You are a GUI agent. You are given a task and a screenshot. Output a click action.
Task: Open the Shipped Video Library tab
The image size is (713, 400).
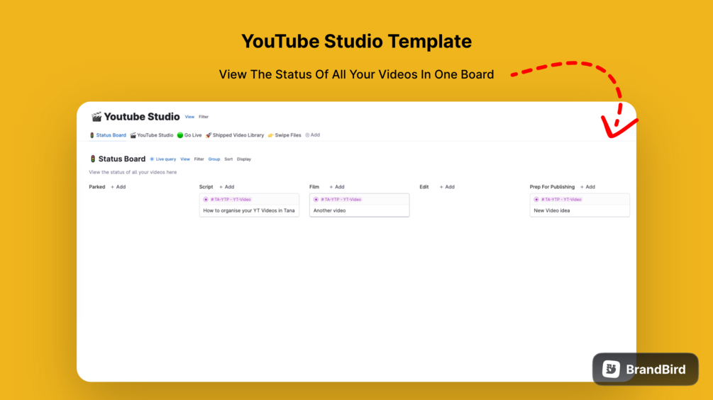[235, 135]
